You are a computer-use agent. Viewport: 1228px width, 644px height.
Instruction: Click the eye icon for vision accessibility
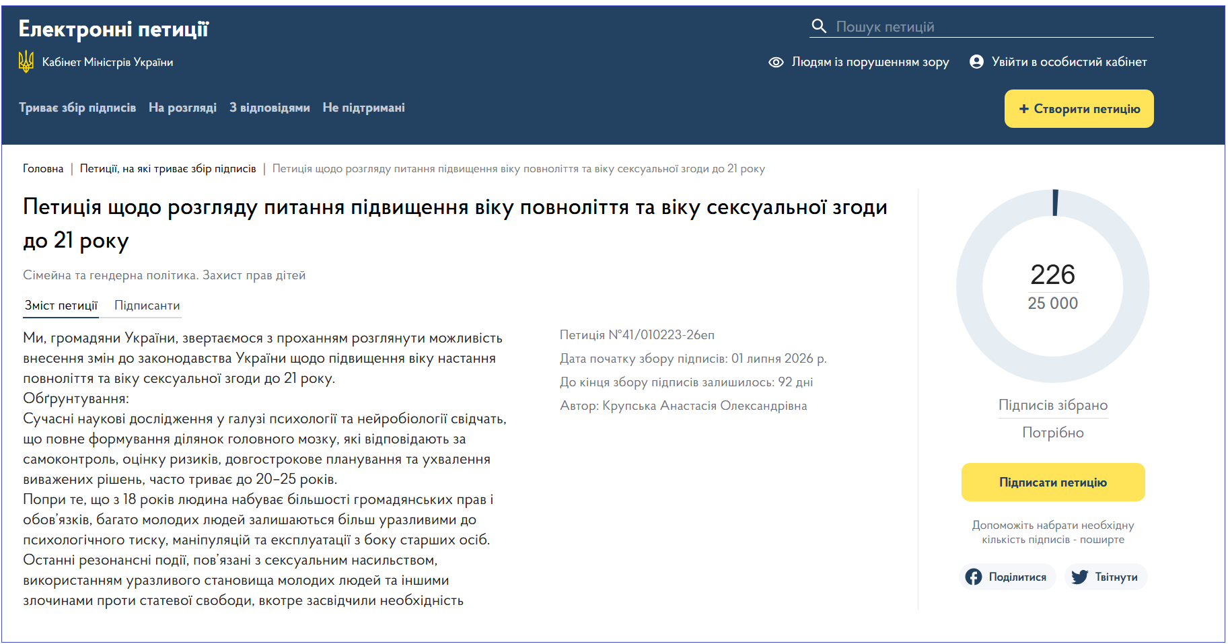pos(776,62)
